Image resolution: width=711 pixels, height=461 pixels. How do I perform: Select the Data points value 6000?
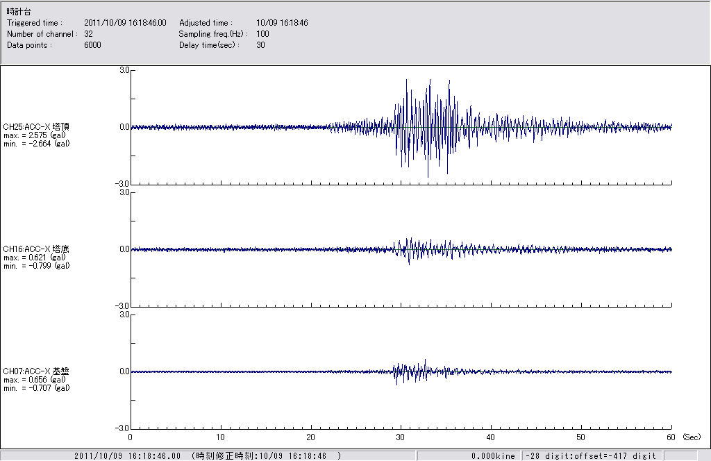pyautogui.click(x=92, y=45)
